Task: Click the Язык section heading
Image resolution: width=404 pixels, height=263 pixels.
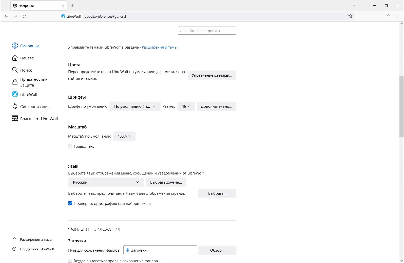Action: coord(73,166)
